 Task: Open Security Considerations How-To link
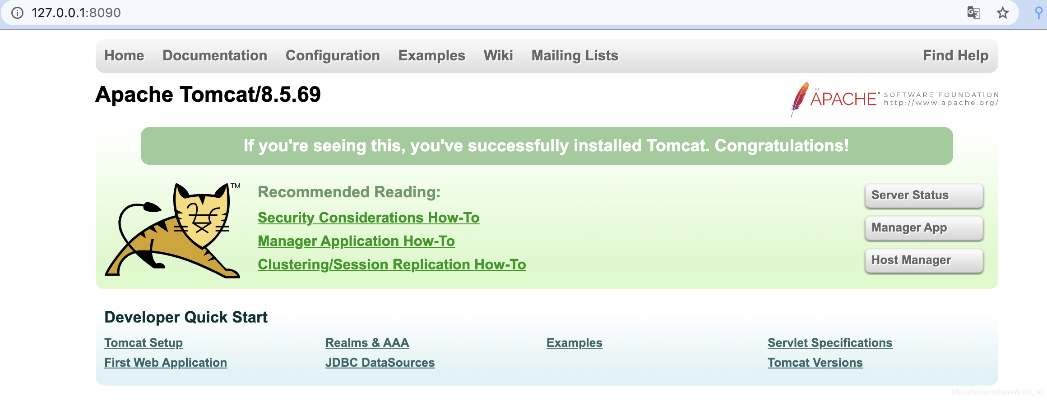coord(368,218)
